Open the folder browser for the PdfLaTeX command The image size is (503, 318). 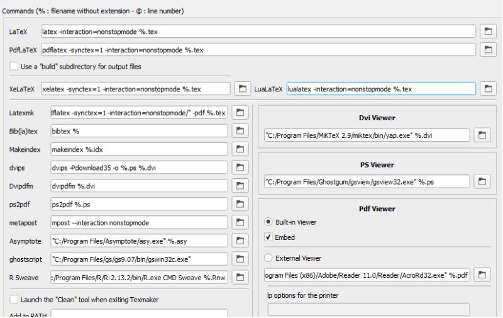[x=488, y=50]
